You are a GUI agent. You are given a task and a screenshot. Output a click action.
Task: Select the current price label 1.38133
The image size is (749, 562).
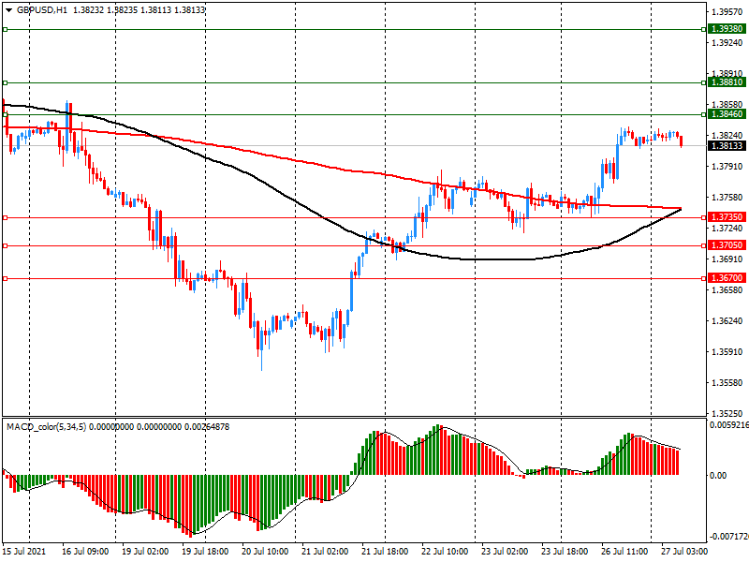727,146
